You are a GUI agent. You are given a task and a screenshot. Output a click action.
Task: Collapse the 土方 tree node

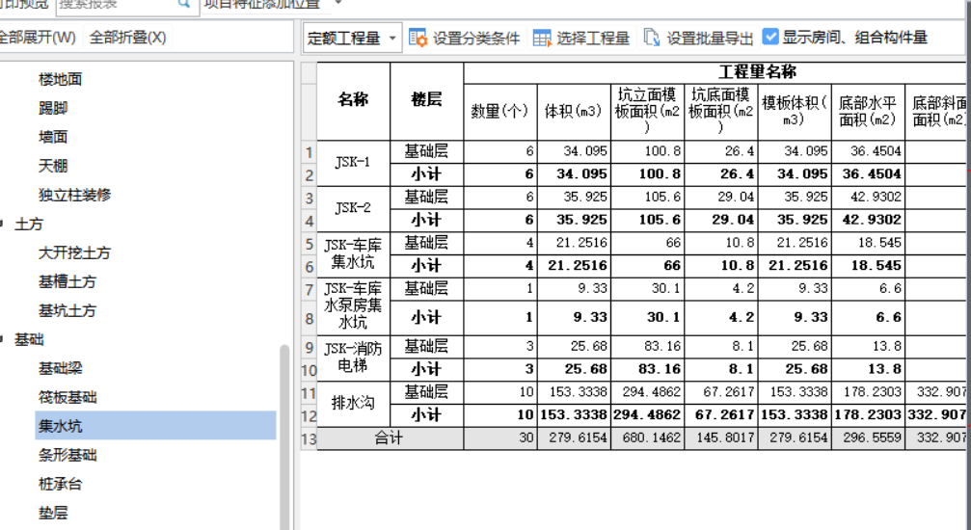[2, 225]
